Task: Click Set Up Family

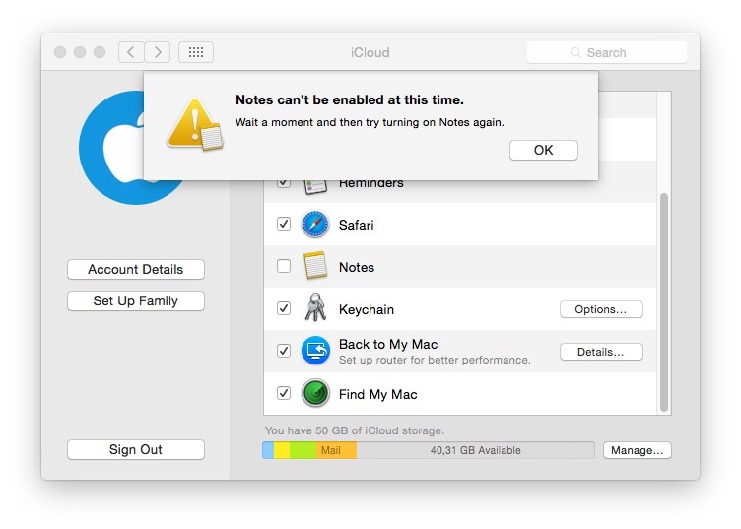Action: (136, 300)
